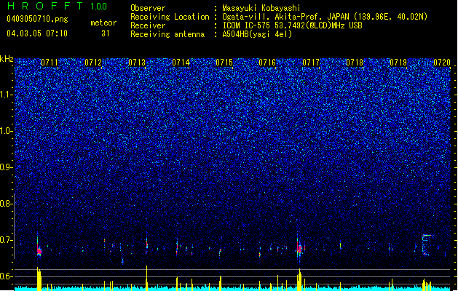Click the 0715 time marker
This screenshot has width=458, height=291.
(x=224, y=63)
